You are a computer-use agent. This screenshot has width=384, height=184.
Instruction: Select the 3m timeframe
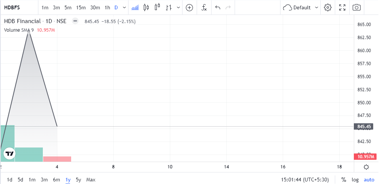tap(56, 7)
